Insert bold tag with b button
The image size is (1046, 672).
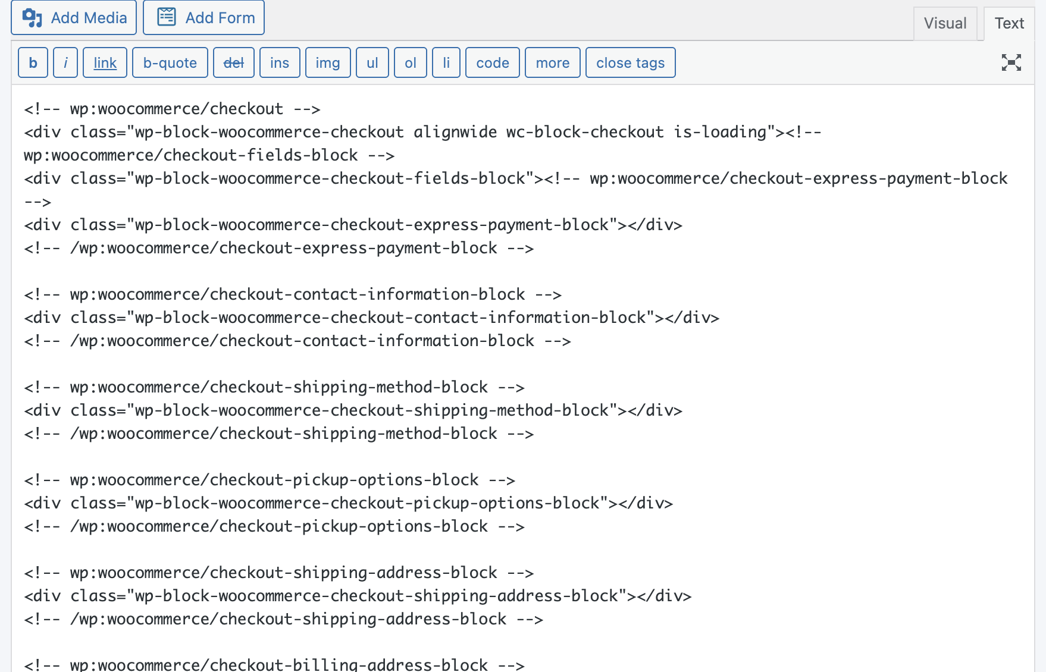tap(33, 63)
